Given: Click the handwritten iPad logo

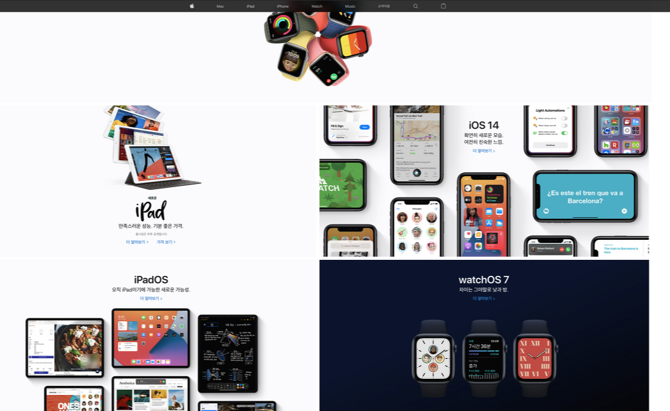Looking at the screenshot, I should 151,210.
